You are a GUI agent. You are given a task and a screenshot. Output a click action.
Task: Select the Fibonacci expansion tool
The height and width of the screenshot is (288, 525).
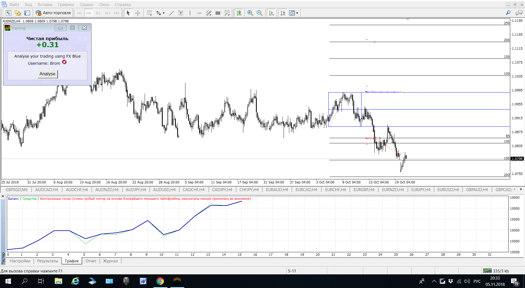tap(227, 13)
